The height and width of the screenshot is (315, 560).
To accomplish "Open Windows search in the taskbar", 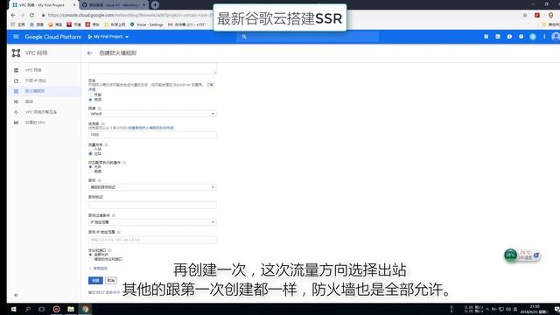I will coord(27,309).
